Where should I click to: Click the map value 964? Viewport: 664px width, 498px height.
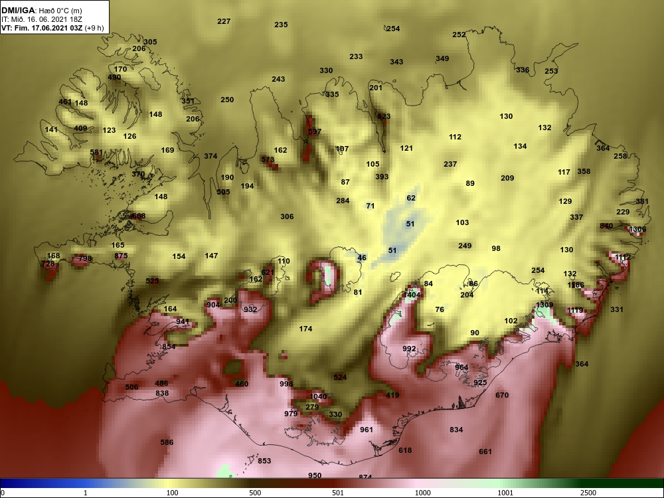461,367
